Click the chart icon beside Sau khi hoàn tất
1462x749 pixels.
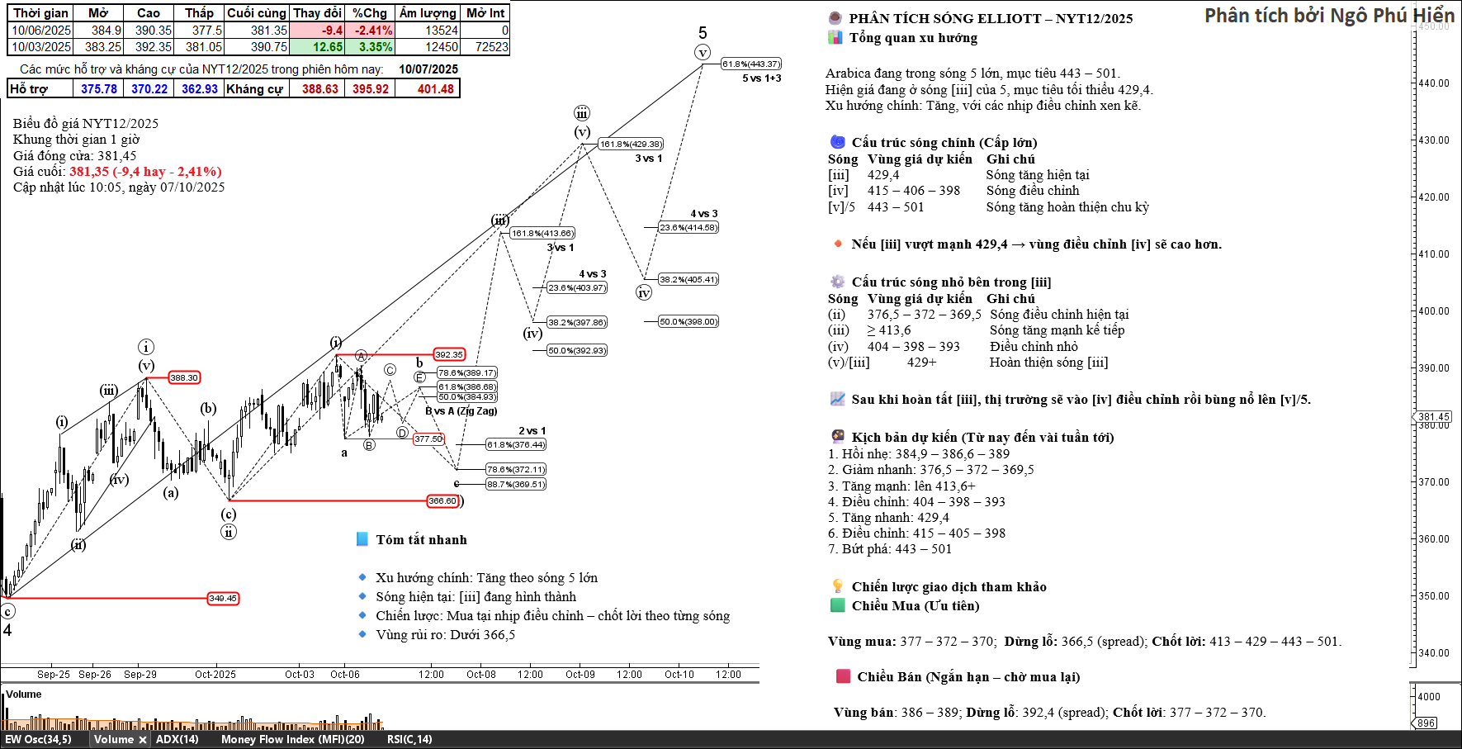pos(837,399)
